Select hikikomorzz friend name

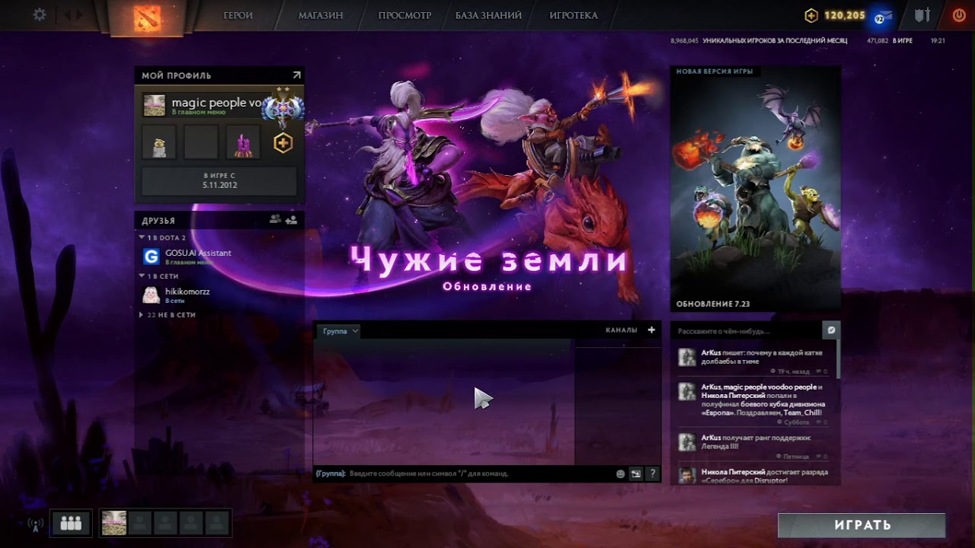pos(187,291)
